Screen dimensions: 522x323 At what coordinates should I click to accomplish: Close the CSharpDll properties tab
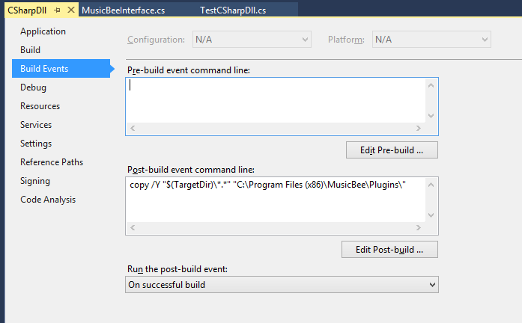click(x=71, y=10)
